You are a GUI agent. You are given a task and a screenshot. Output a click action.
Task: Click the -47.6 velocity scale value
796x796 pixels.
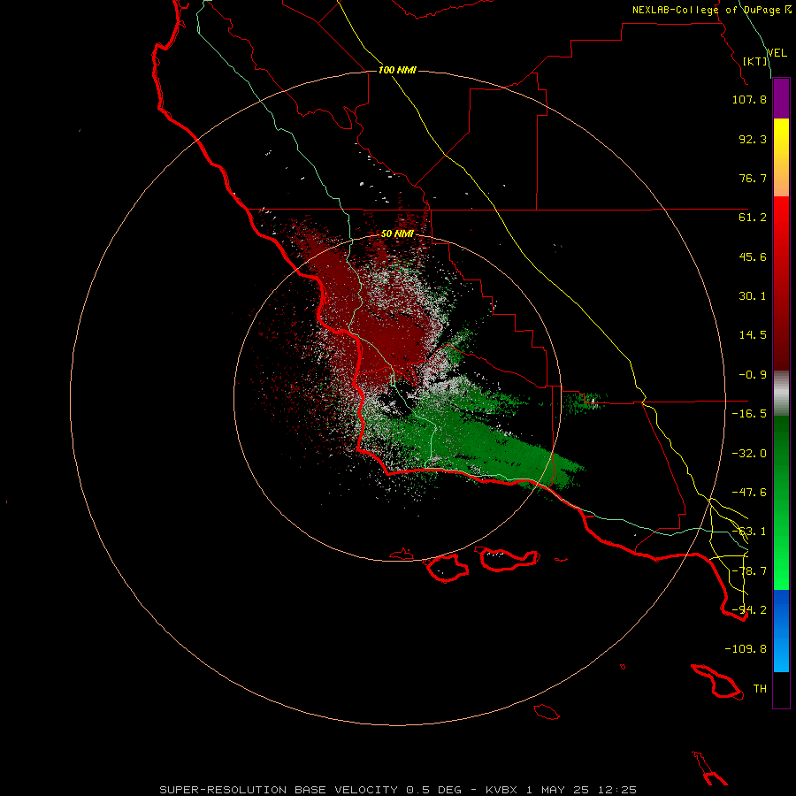pyautogui.click(x=749, y=493)
